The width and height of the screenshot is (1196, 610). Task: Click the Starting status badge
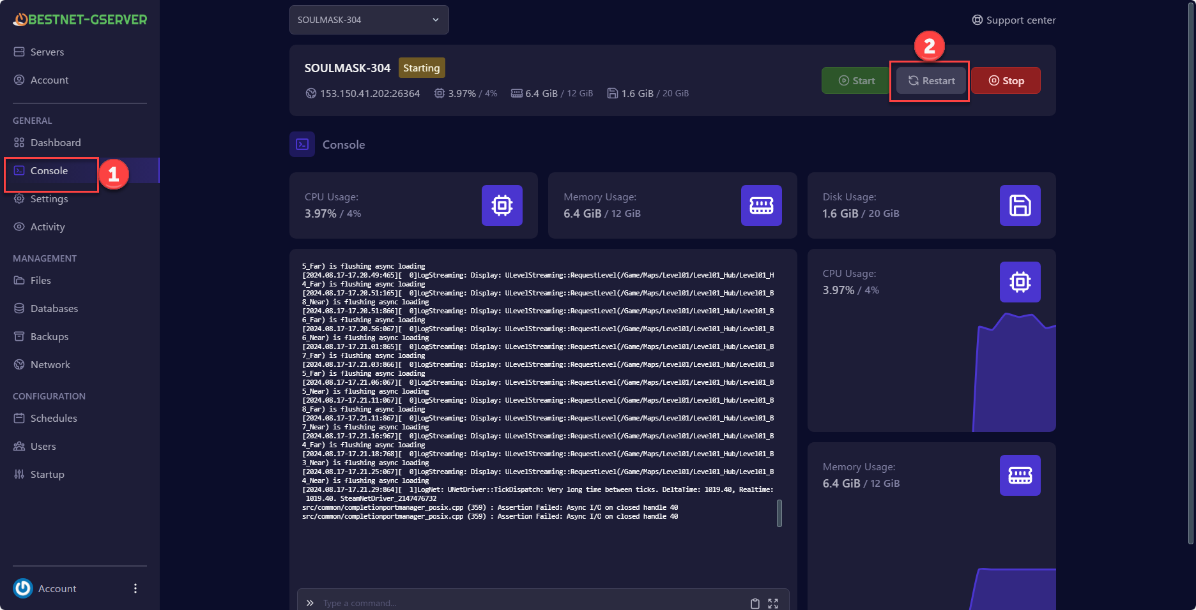pyautogui.click(x=422, y=68)
